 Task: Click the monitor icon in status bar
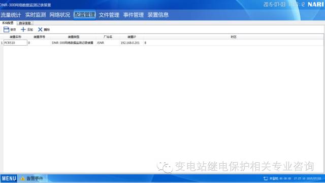(x=266, y=178)
